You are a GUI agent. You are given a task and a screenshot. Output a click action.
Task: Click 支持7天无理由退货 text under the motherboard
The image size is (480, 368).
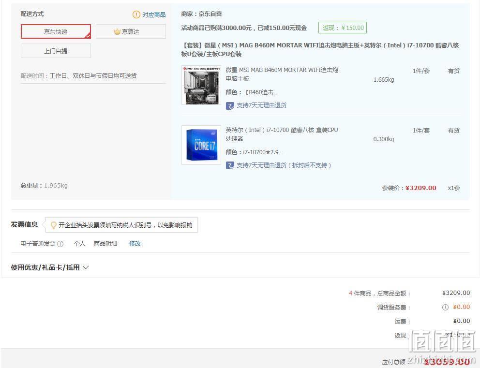coord(261,105)
